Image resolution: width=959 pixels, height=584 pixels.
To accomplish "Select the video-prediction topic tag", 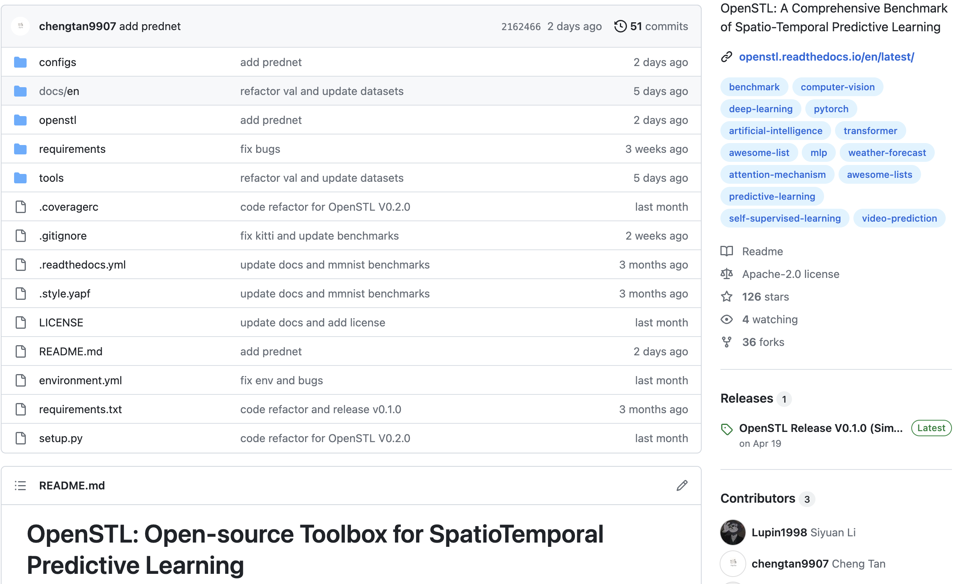I will coord(899,219).
